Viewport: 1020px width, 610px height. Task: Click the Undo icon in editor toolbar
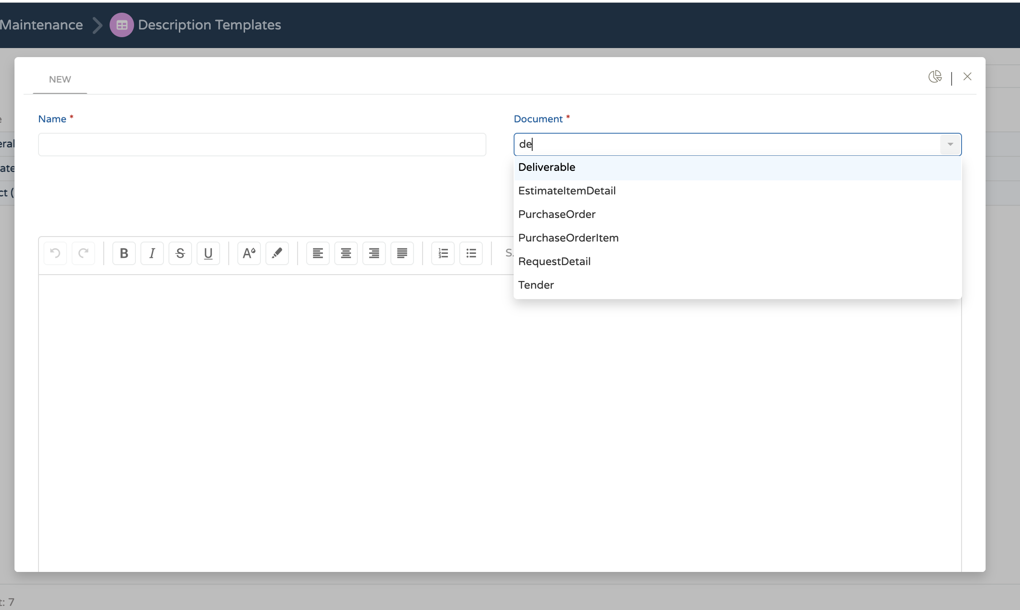55,253
